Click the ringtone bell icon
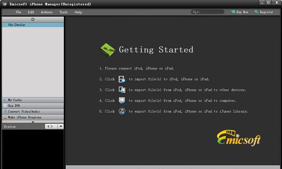 tap(5, 117)
